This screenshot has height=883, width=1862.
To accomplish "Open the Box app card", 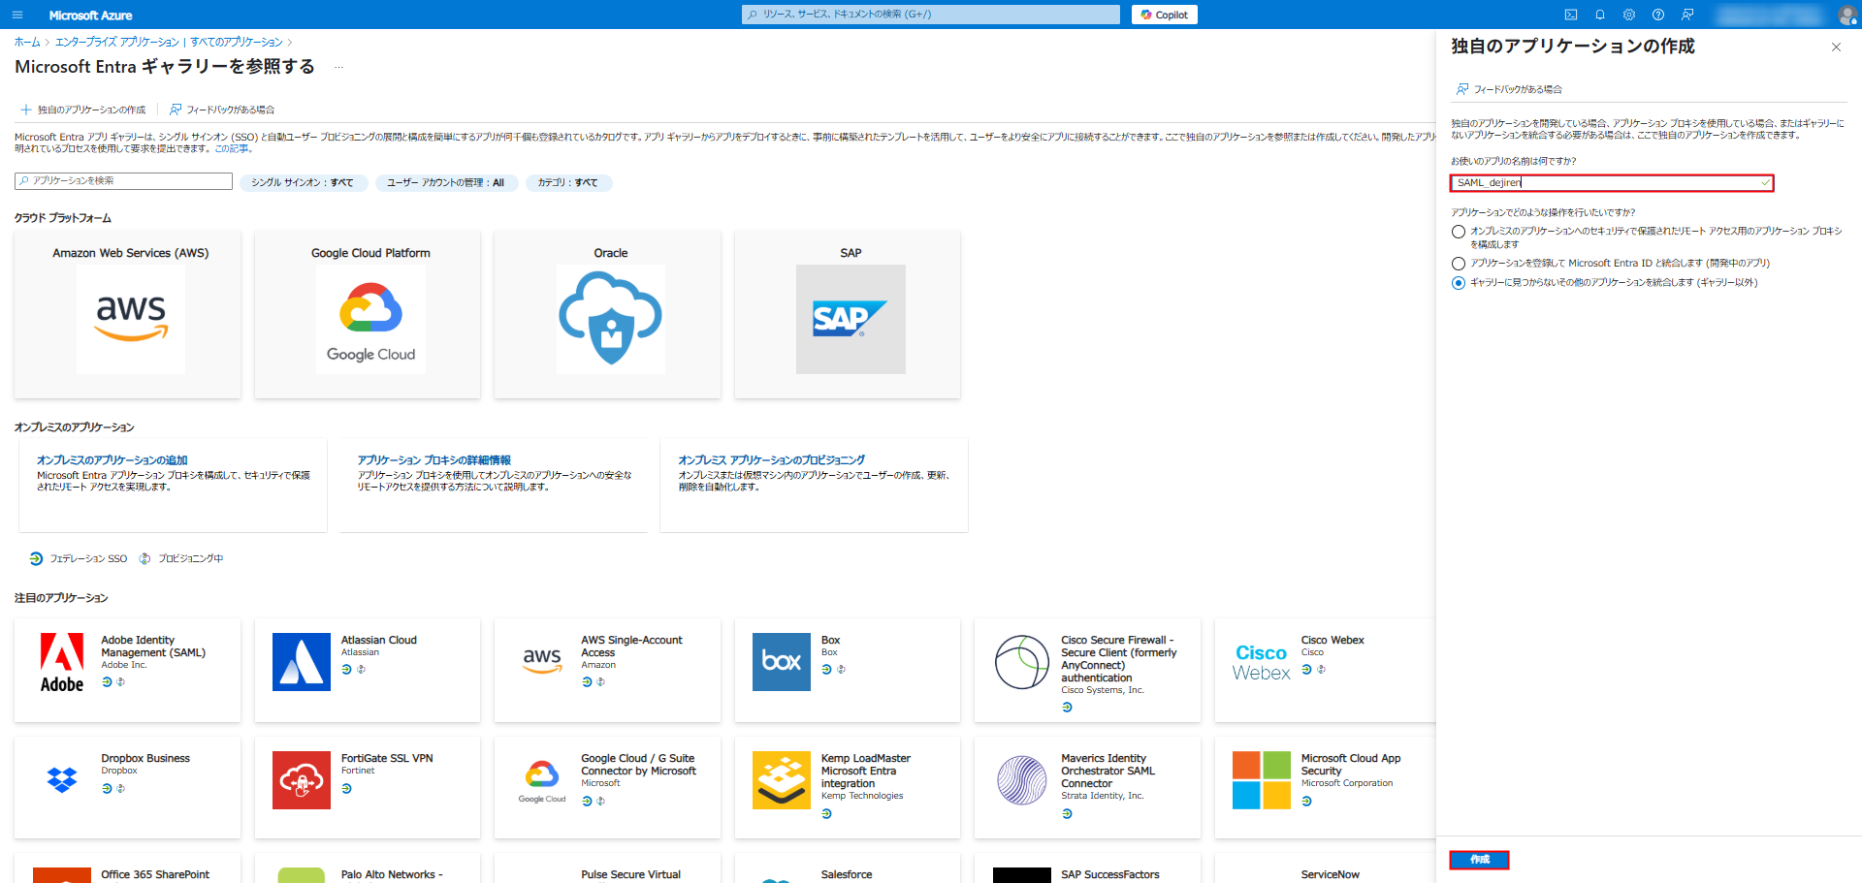I will [848, 670].
